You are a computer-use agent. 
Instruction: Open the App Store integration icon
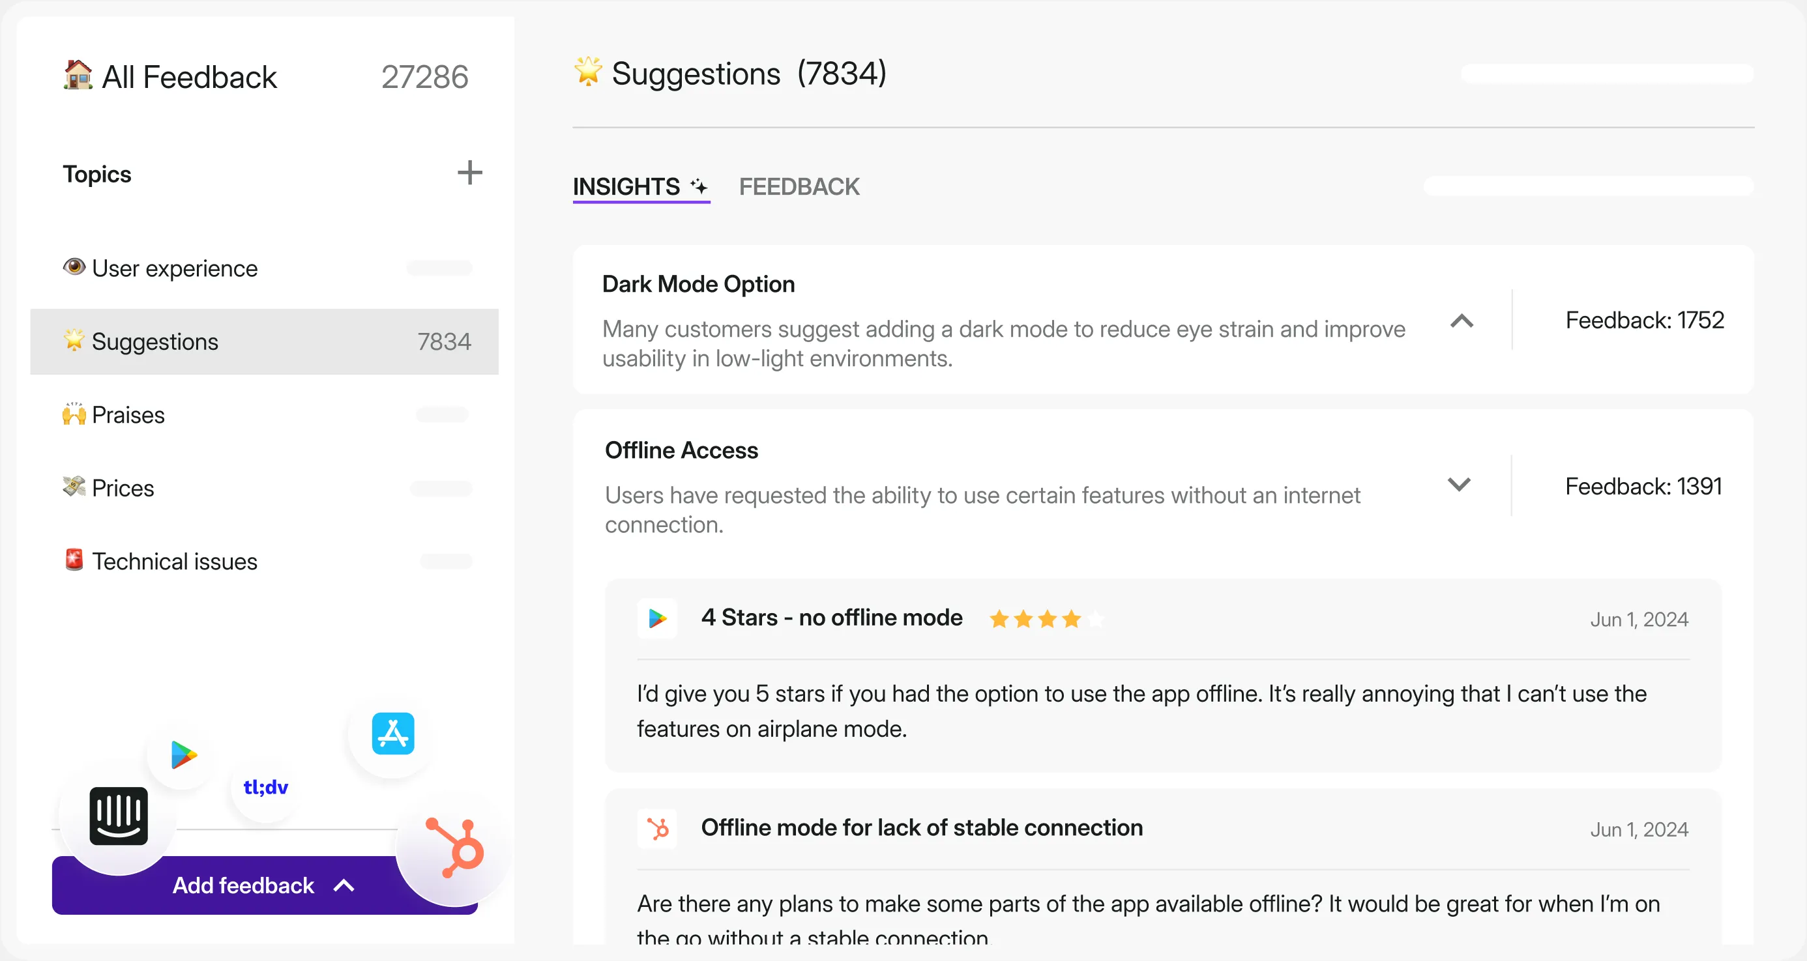tap(391, 734)
